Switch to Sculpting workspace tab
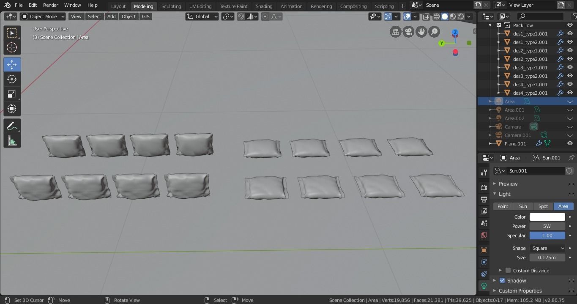This screenshot has height=304, width=577. point(171,6)
